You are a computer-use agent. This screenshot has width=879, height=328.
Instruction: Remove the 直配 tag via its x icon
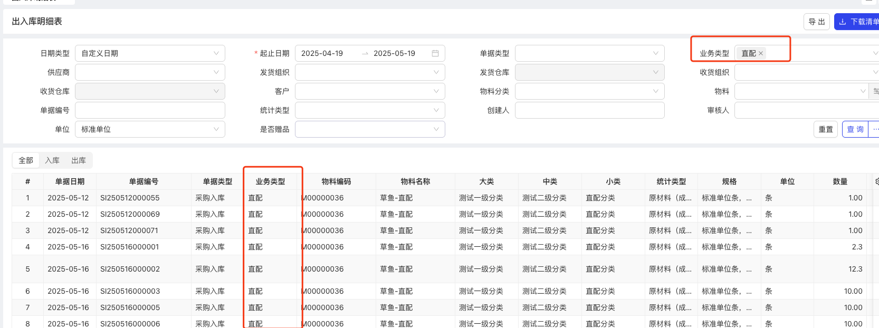(761, 53)
